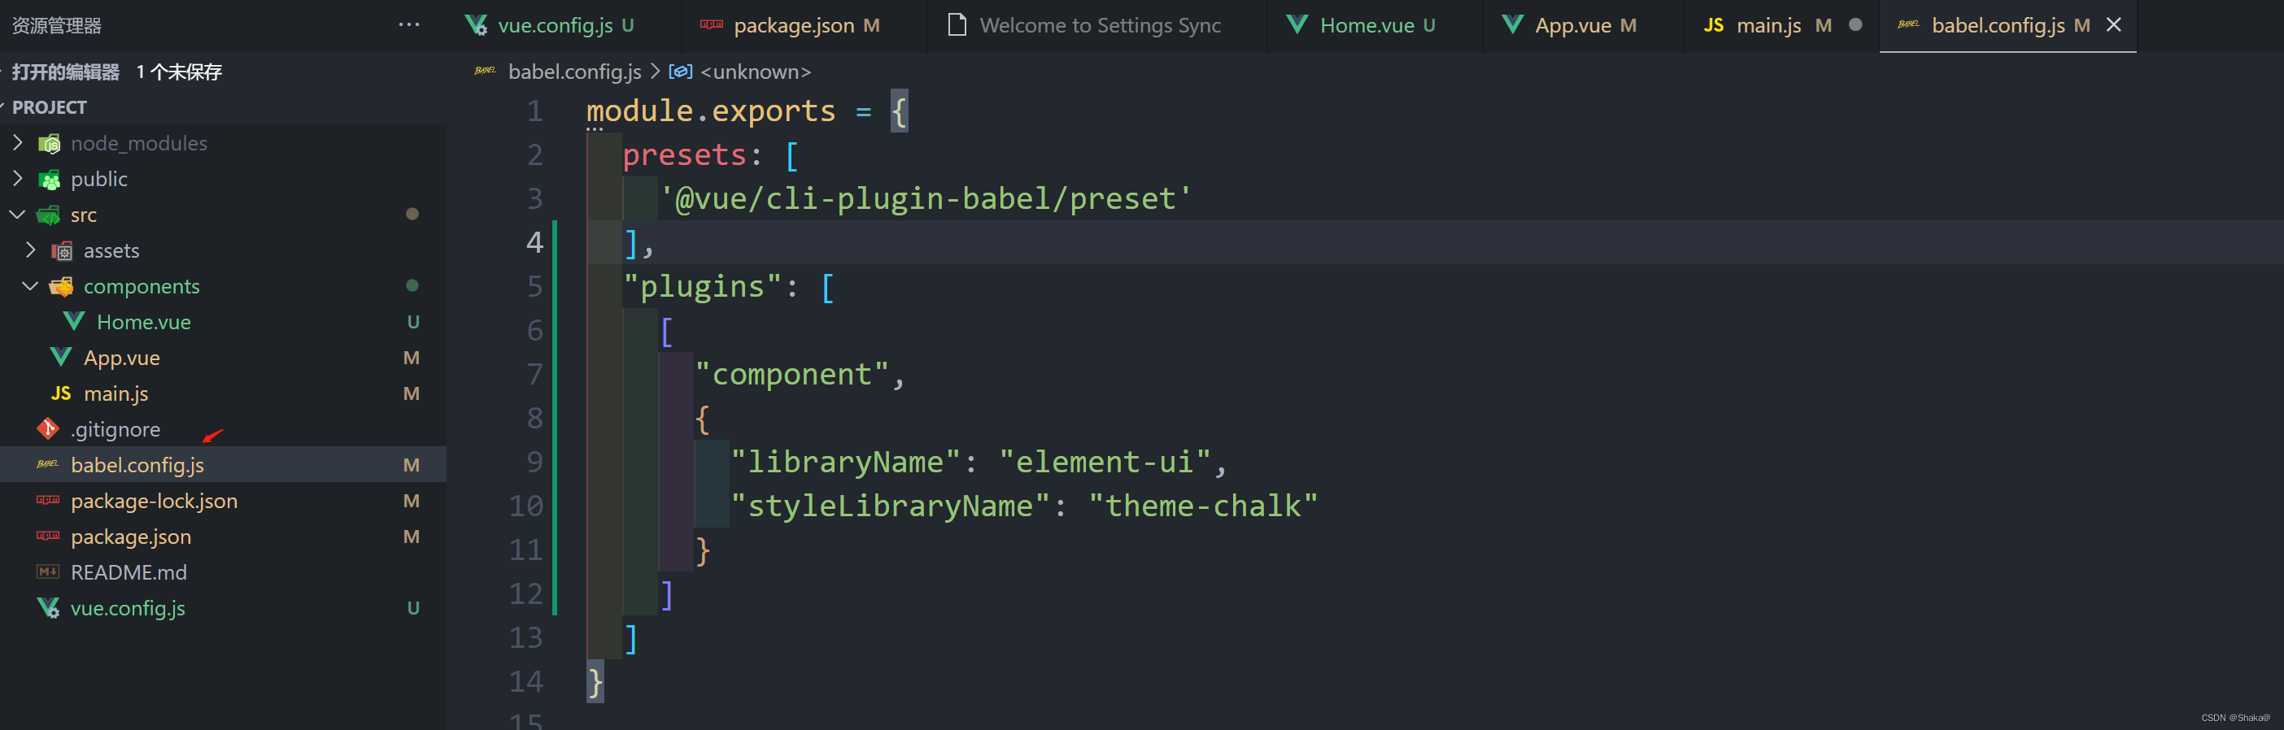The image size is (2284, 730).
Task: Switch to the App.vue editor tab
Action: point(1583,26)
